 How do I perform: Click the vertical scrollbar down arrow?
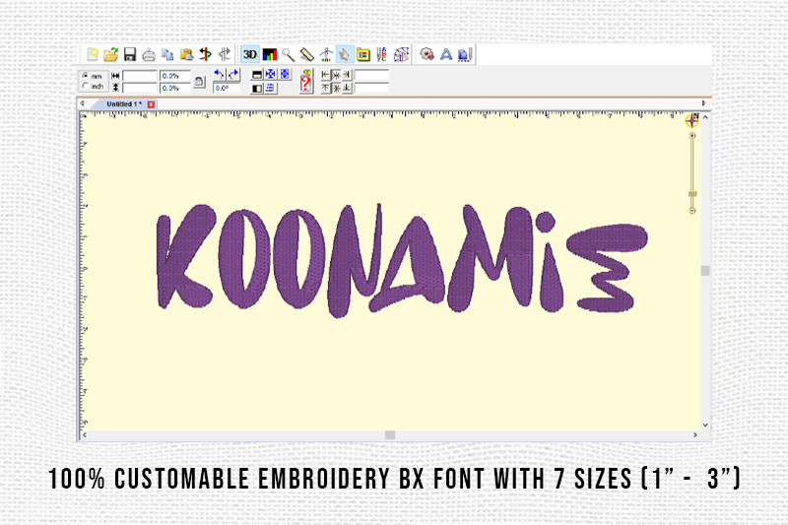[705, 426]
